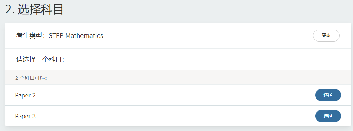Click the page background right of the heading
The width and height of the screenshot is (353, 131).
coord(203,10)
